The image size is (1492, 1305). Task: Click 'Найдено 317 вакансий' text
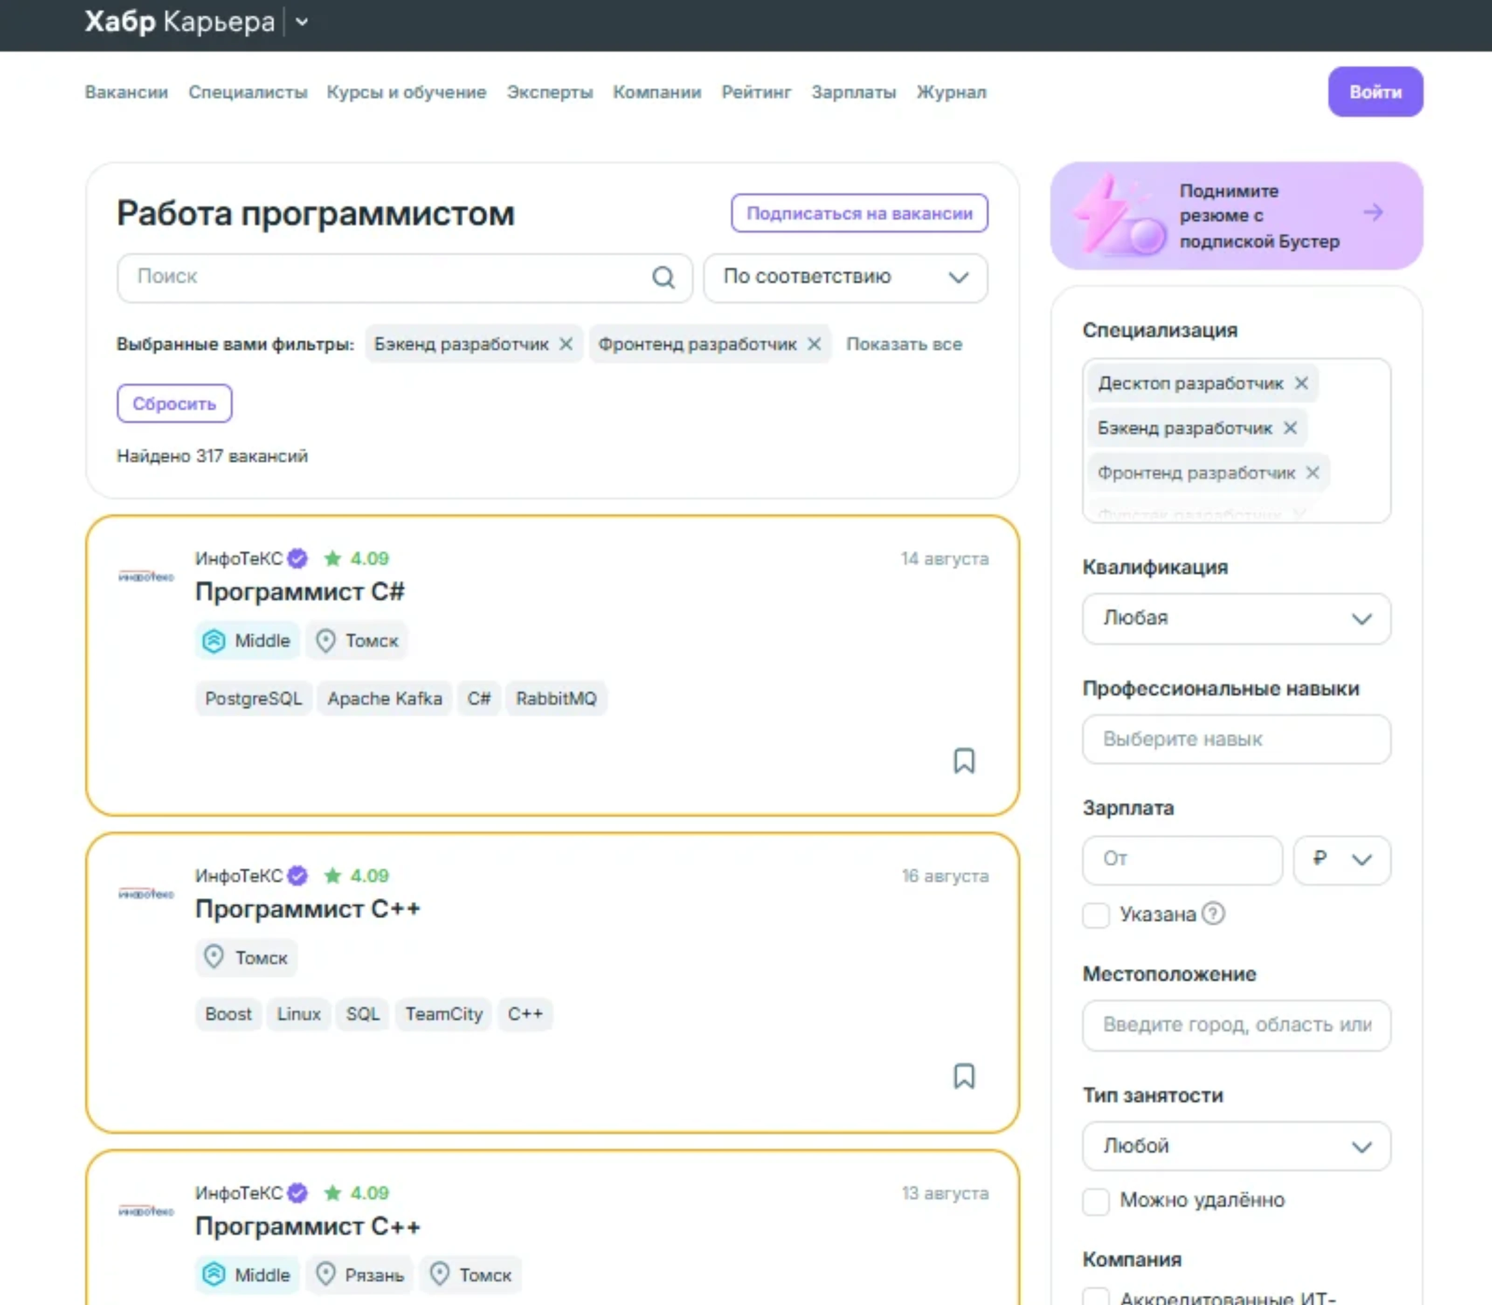(x=212, y=456)
